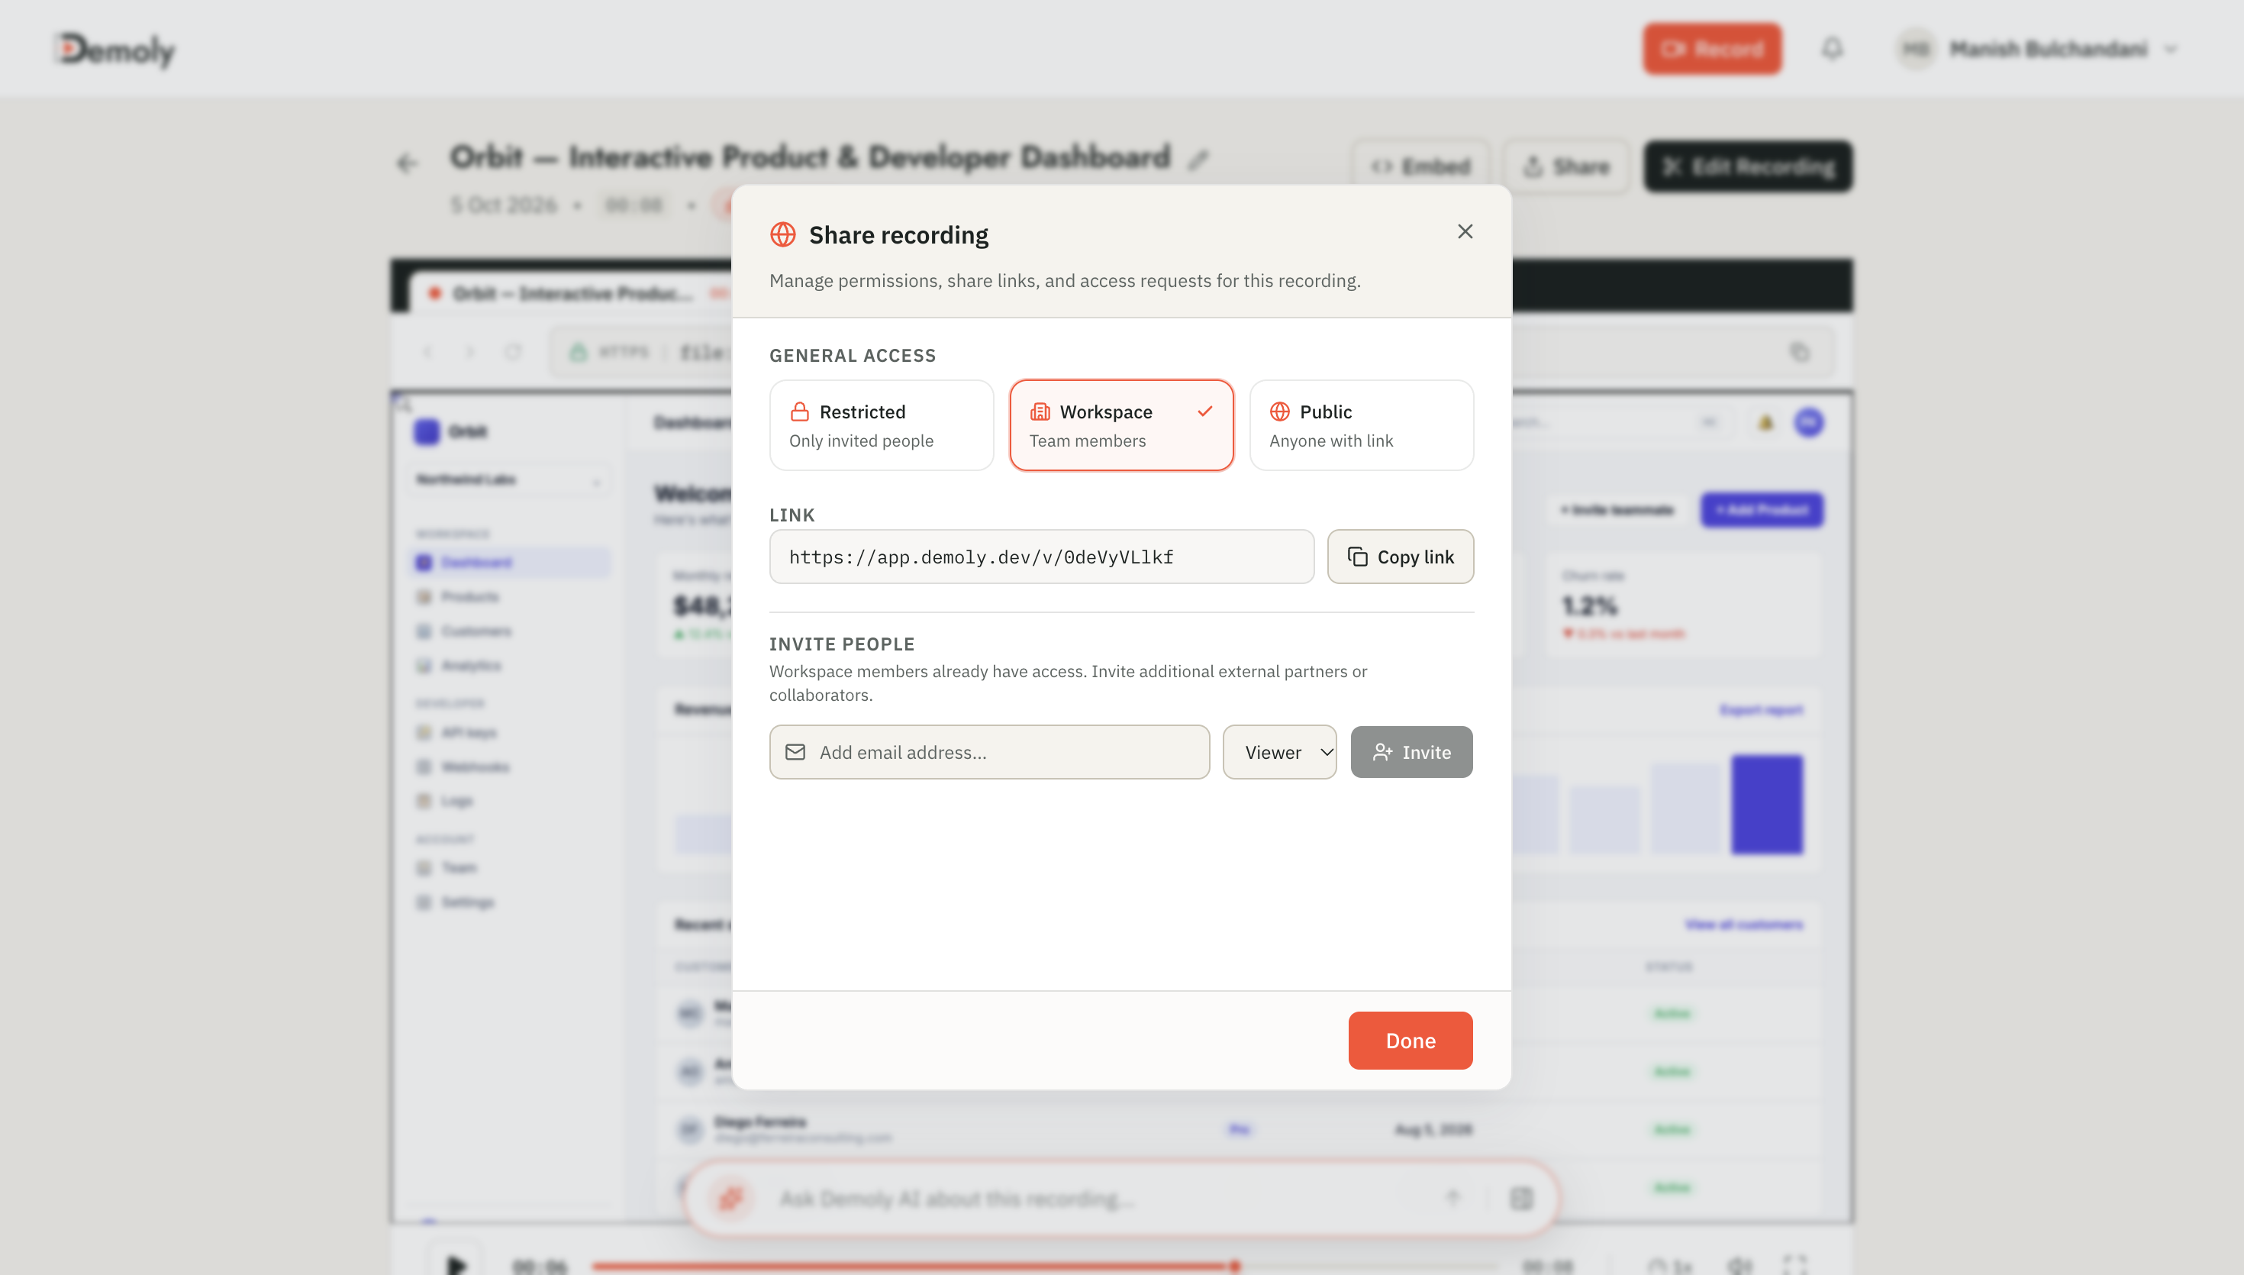Confirm sharing with the Done button
This screenshot has width=2244, height=1275.
click(1411, 1041)
